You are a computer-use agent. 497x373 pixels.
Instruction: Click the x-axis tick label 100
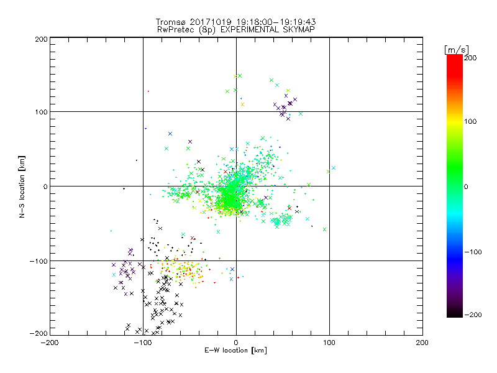[329, 342]
